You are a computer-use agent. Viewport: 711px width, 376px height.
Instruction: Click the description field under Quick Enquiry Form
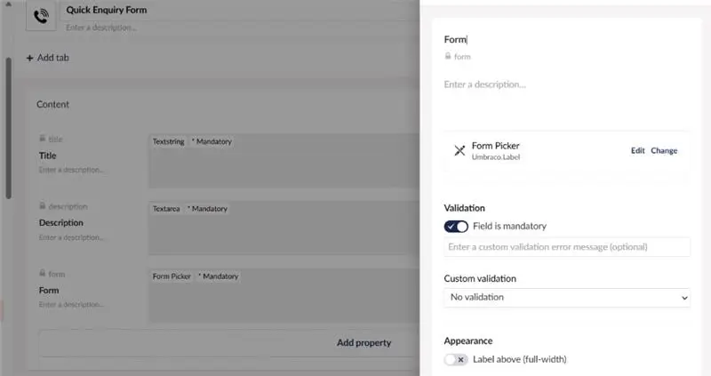click(240, 28)
